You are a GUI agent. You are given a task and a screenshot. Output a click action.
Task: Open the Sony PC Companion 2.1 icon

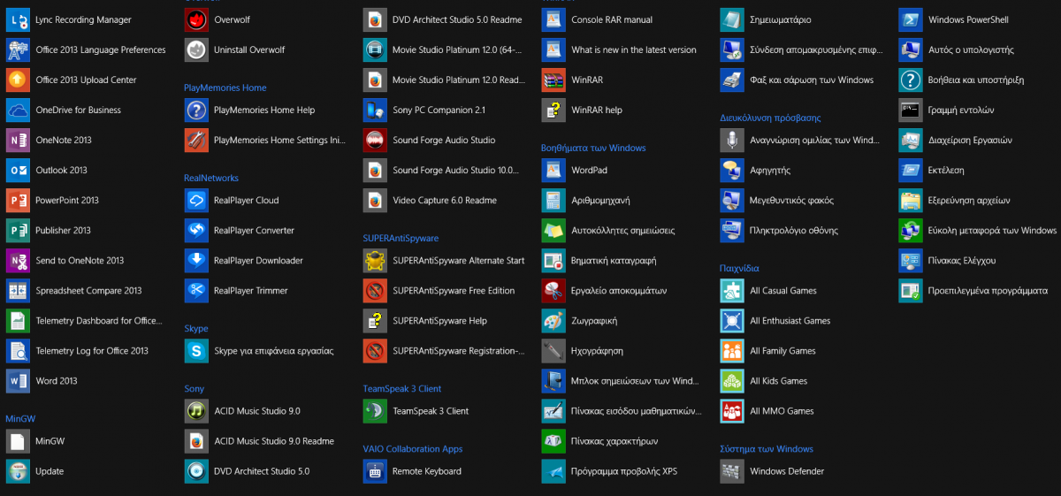(375, 110)
